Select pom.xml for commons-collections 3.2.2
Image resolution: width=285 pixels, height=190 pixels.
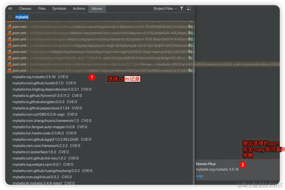pos(100,64)
